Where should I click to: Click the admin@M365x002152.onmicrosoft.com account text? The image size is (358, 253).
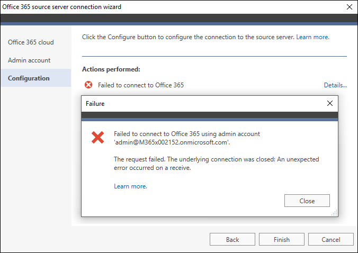172,142
